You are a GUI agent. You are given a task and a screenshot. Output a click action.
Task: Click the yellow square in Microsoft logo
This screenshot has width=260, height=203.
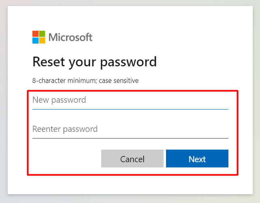click(x=42, y=40)
